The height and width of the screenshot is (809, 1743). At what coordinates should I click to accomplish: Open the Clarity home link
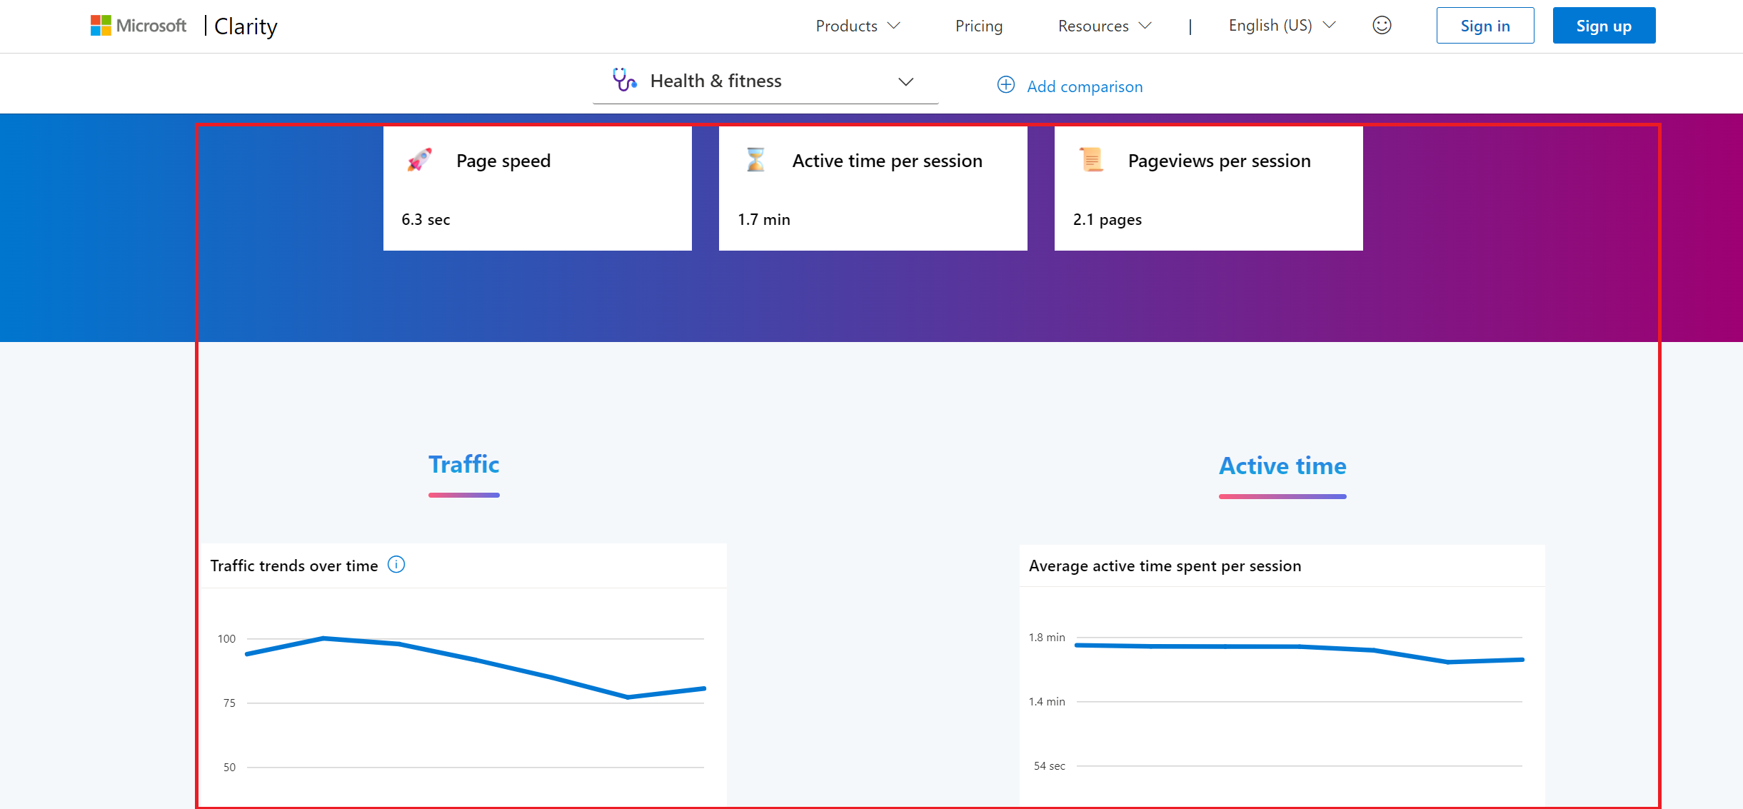tap(246, 26)
